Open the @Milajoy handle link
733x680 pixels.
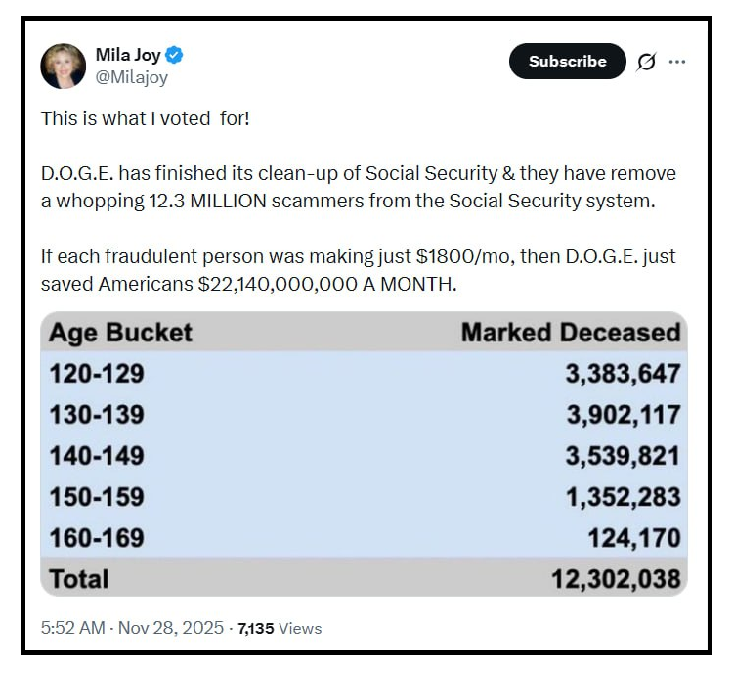[x=132, y=77]
